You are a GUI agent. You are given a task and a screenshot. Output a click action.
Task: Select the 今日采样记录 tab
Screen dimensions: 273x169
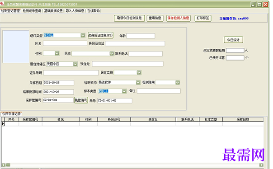[x=11, y=114]
